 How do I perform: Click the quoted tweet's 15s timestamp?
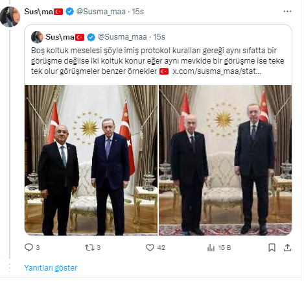pyautogui.click(x=159, y=37)
